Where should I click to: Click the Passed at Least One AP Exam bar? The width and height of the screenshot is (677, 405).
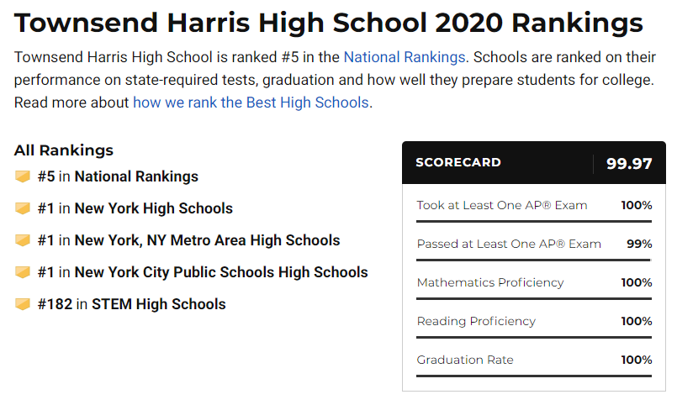tap(534, 260)
